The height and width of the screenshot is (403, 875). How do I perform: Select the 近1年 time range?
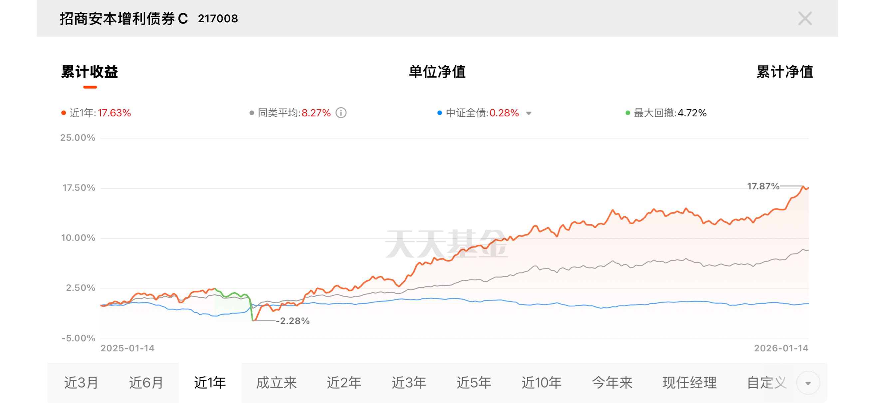click(x=210, y=383)
